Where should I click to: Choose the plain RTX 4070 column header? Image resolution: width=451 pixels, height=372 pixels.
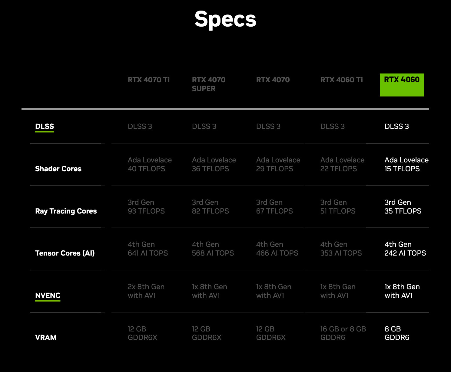(273, 80)
